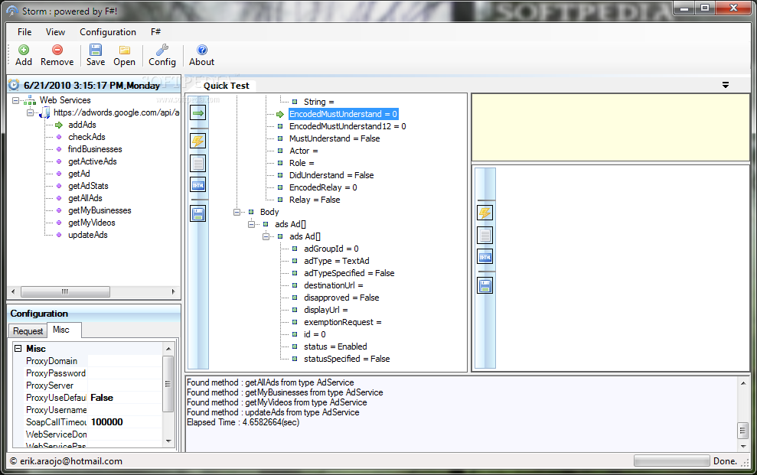Image resolution: width=757 pixels, height=475 pixels.
Task: Click the purple bullet icon beside updateAds
Action: [59, 235]
